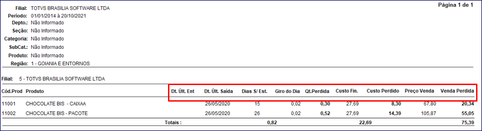Image resolution: width=482 pixels, height=131 pixels.
Task: Select 'Não Informado' in the Depto. row
Action: (x=47, y=23)
